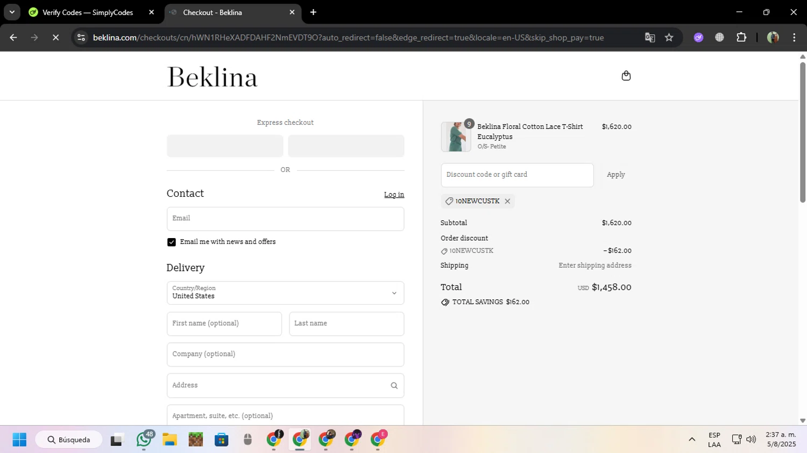Switch to Verify Codes — SimplyCodes tab
Image resolution: width=807 pixels, height=453 pixels.
click(88, 12)
